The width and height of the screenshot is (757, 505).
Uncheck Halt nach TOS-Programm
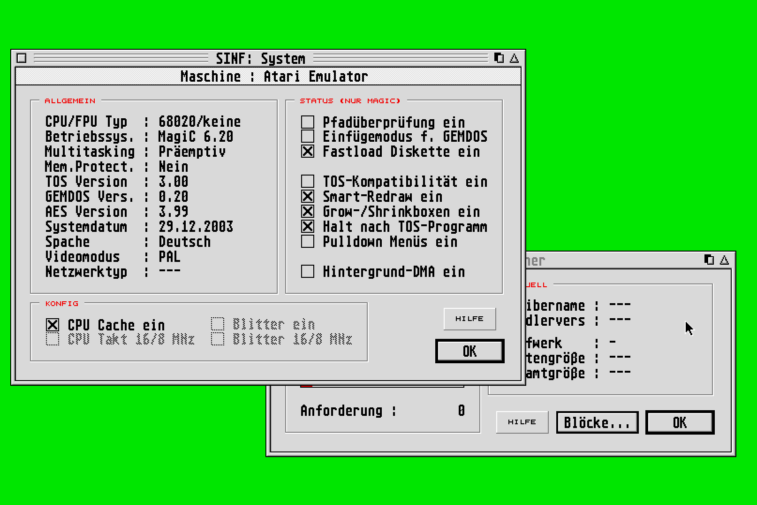[308, 226]
